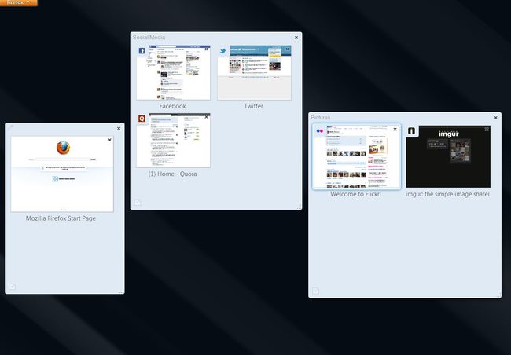Open the Twitter tab thumbnail
Viewport: 511px width, 355px height.
(254, 72)
